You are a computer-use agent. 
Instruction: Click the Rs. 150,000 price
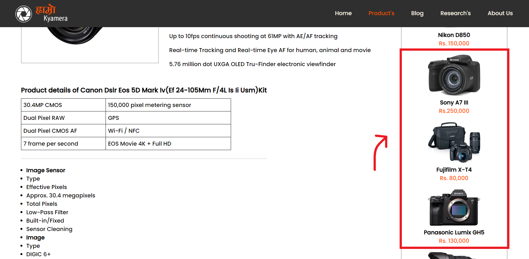click(454, 43)
